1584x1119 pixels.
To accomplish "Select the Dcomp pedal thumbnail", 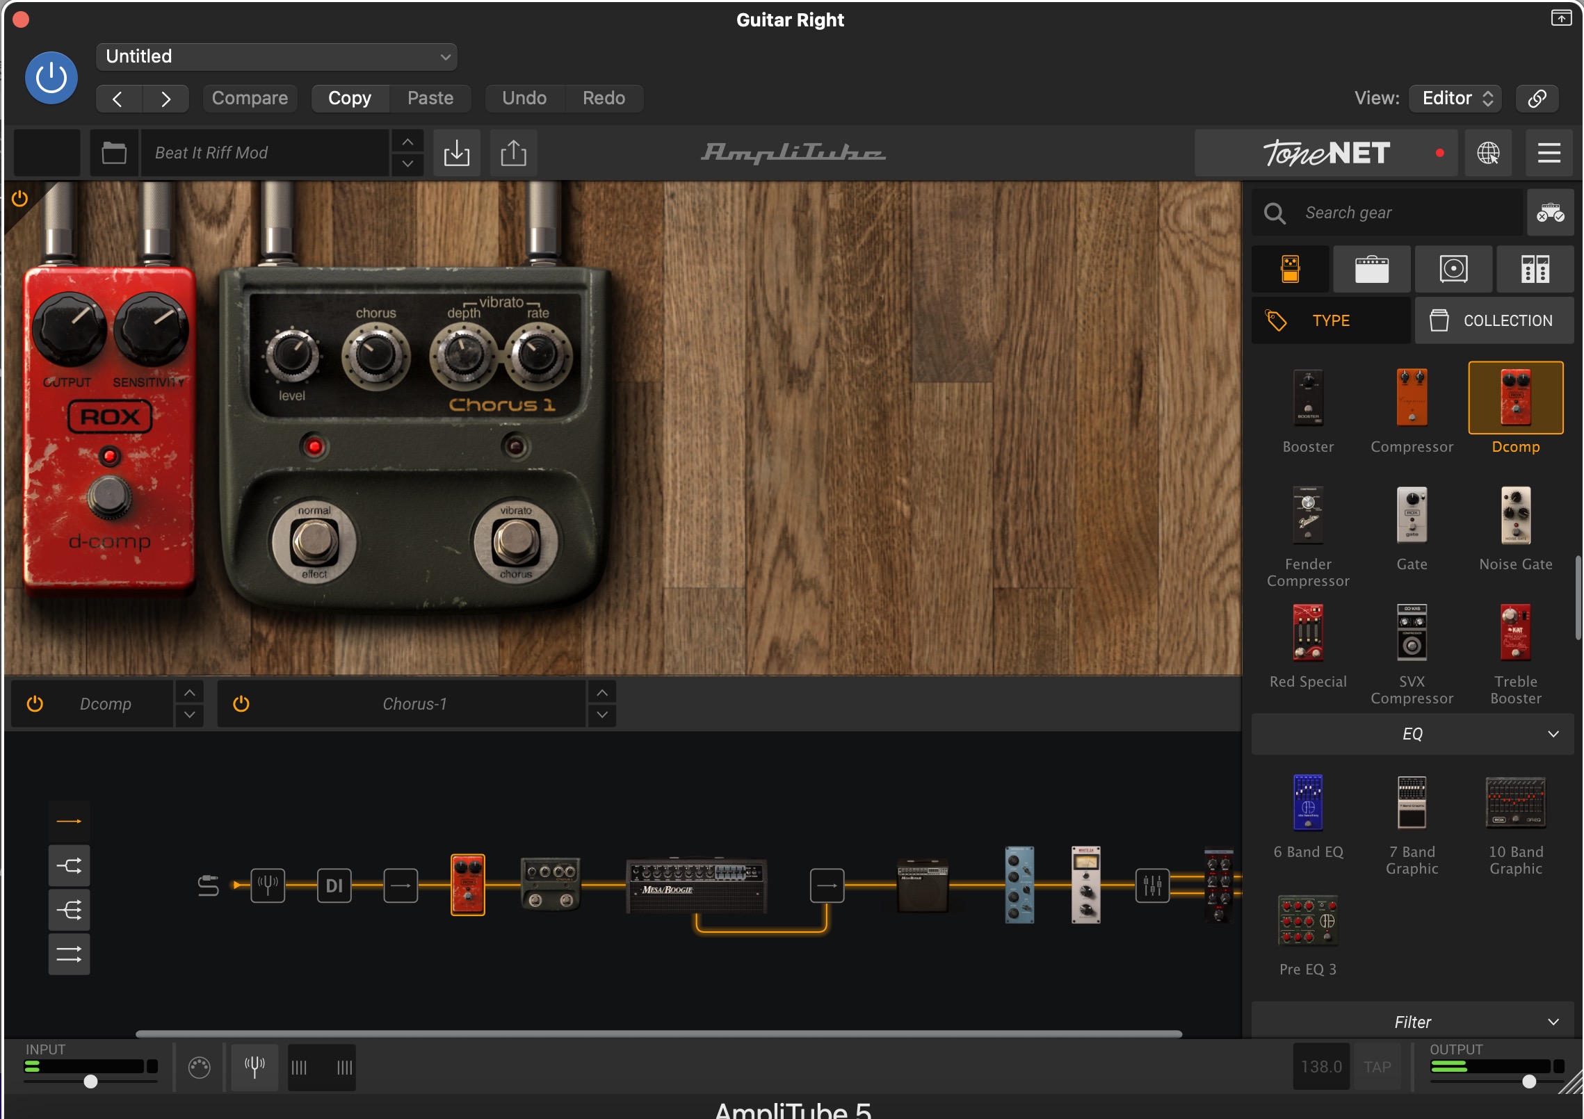I will tap(1516, 398).
